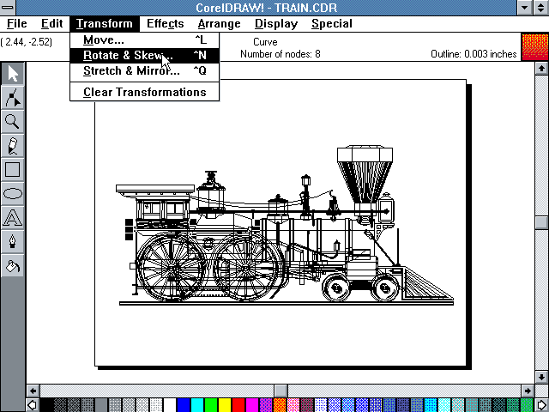The image size is (549, 412).
Task: Choose Move... from Transform menu
Action: coord(145,40)
